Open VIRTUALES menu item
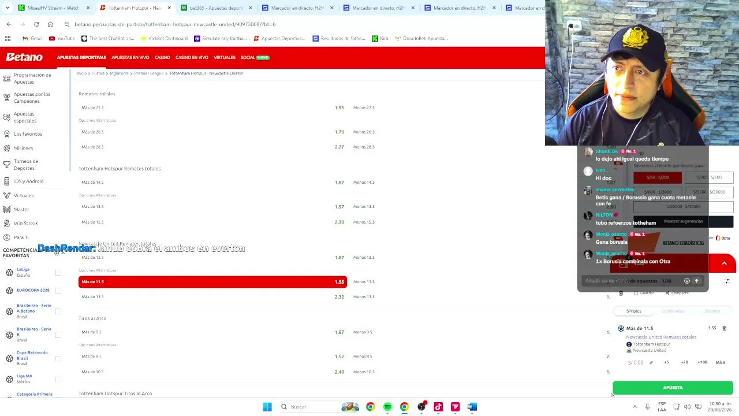739x416 pixels. pos(225,57)
